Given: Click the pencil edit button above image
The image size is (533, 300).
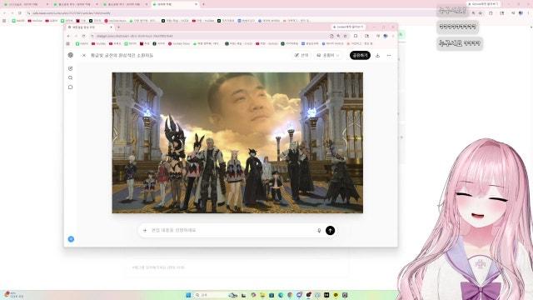Looking at the screenshot, I should 301,55.
